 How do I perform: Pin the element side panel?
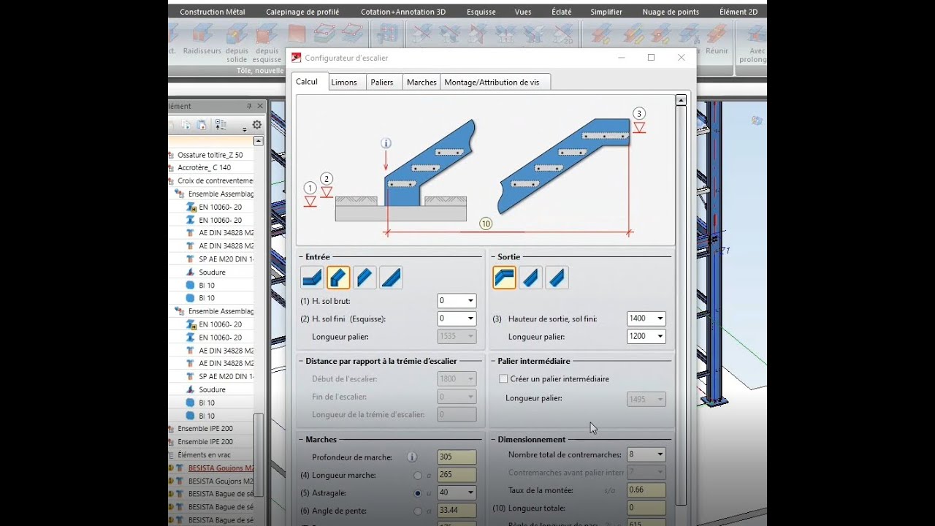(249, 106)
